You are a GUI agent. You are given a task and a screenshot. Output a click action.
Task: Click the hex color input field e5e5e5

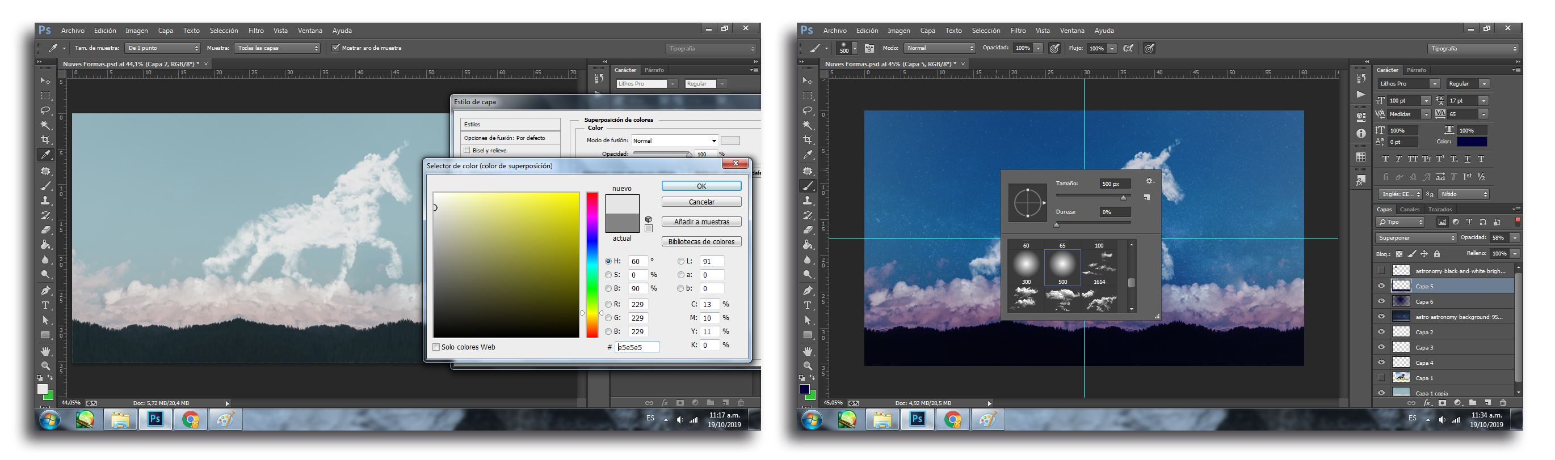tap(637, 347)
